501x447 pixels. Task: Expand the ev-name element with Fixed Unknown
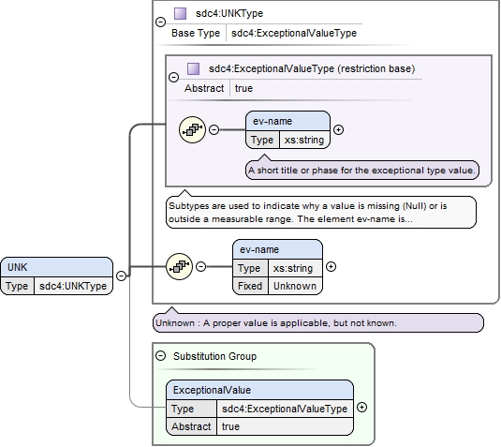(x=331, y=267)
